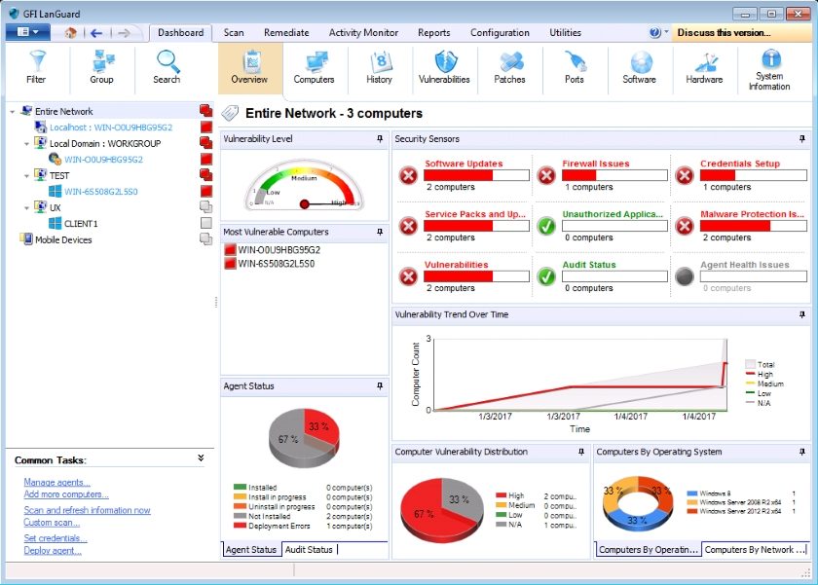Open the Reports tab
This screenshot has height=585, width=818.
click(434, 32)
